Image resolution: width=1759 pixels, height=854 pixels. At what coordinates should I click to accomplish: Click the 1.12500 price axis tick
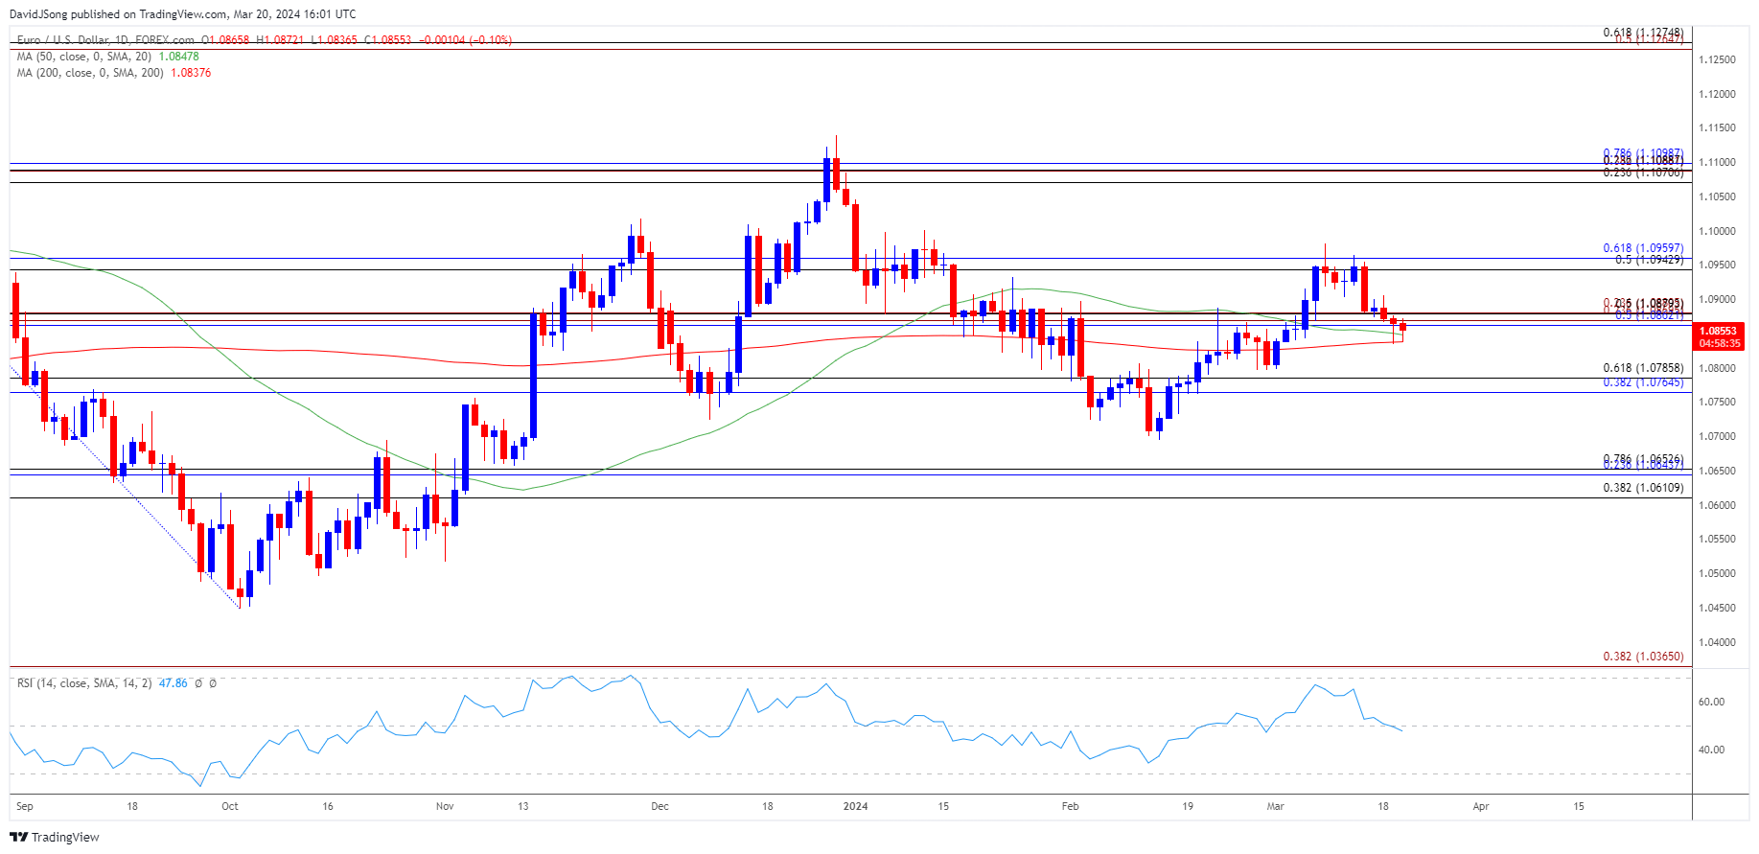(x=1717, y=59)
